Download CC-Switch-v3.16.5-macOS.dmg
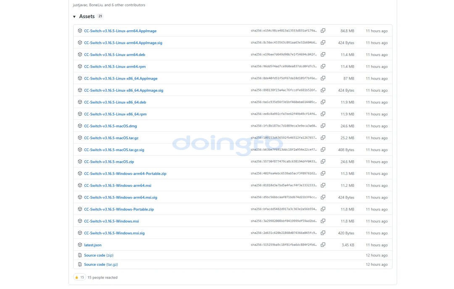 (110, 126)
